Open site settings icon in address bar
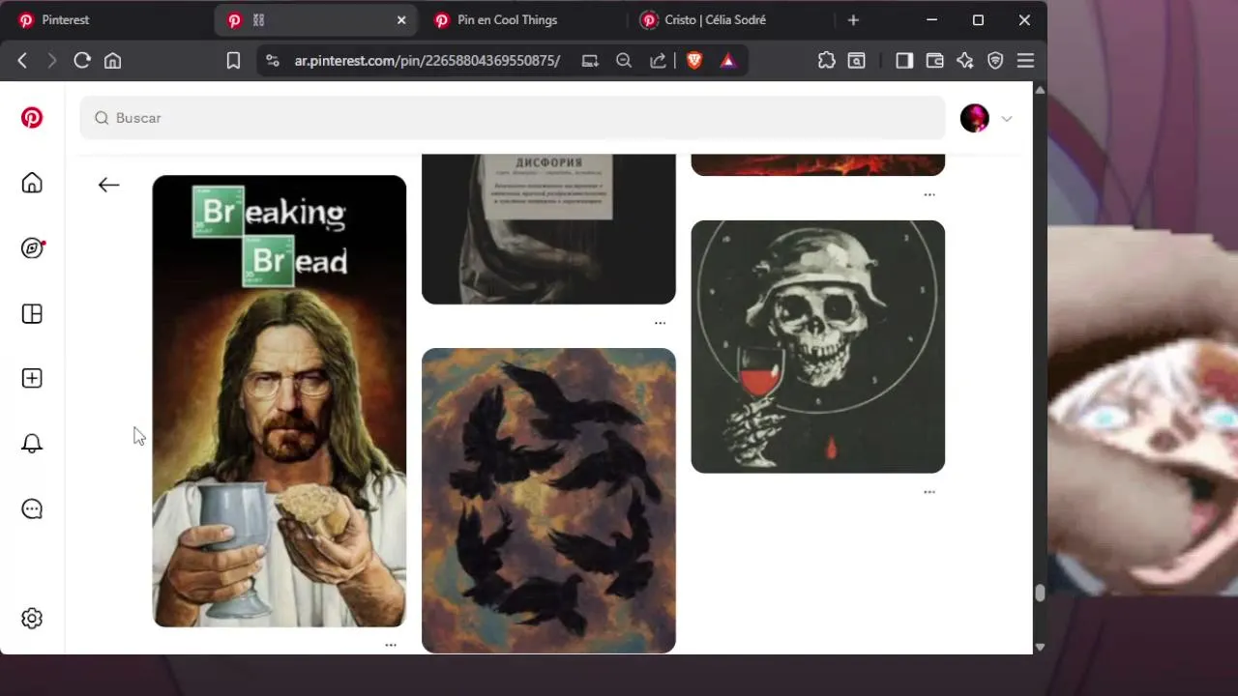 (272, 61)
